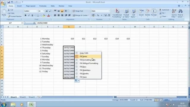190x107 pixels.
Task: Open Conditional Formatting
Action: click(x=117, y=13)
